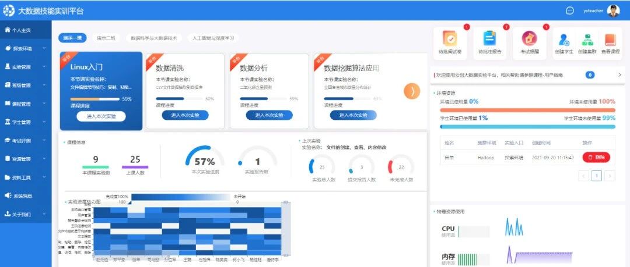Screen dimensions: 630x267
Task: Enter experiment on the Linux入门 card
Action: click(101, 116)
